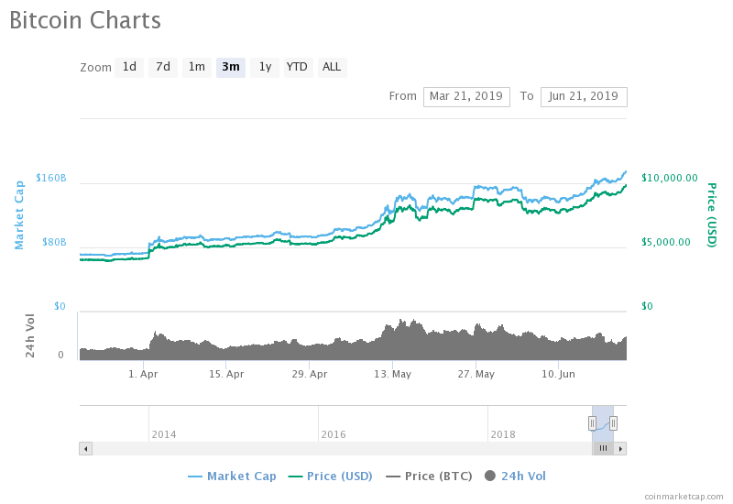This screenshot has width=733, height=504.
Task: Toggle the Market Cap series in legend
Action: pos(232,476)
